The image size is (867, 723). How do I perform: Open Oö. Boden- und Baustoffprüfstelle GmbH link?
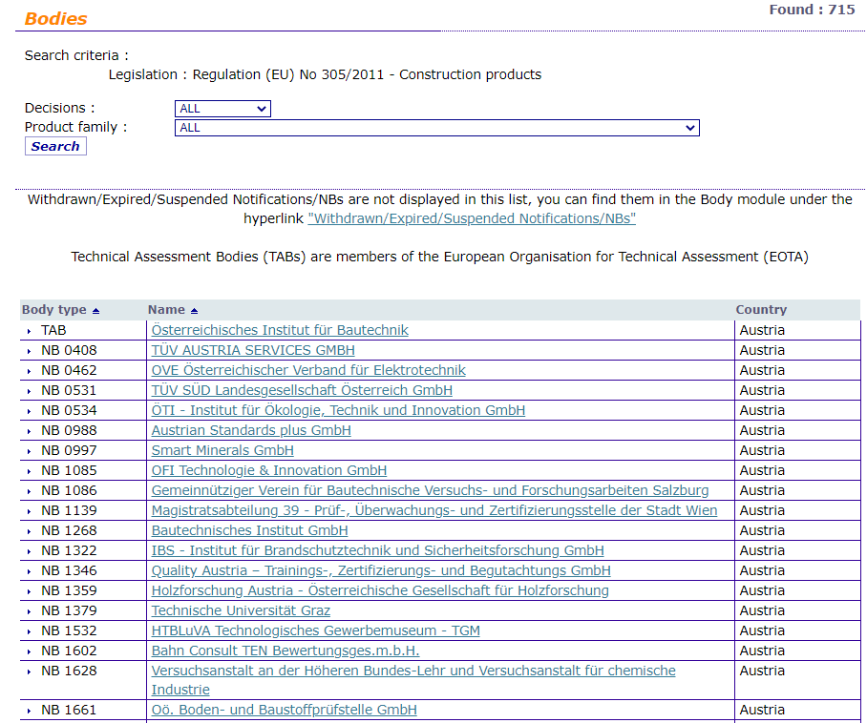point(285,710)
